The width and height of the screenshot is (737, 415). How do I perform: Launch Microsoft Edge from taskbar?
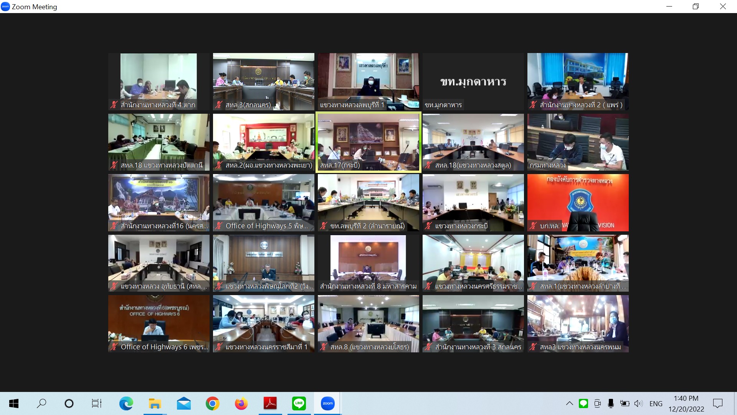pos(126,403)
